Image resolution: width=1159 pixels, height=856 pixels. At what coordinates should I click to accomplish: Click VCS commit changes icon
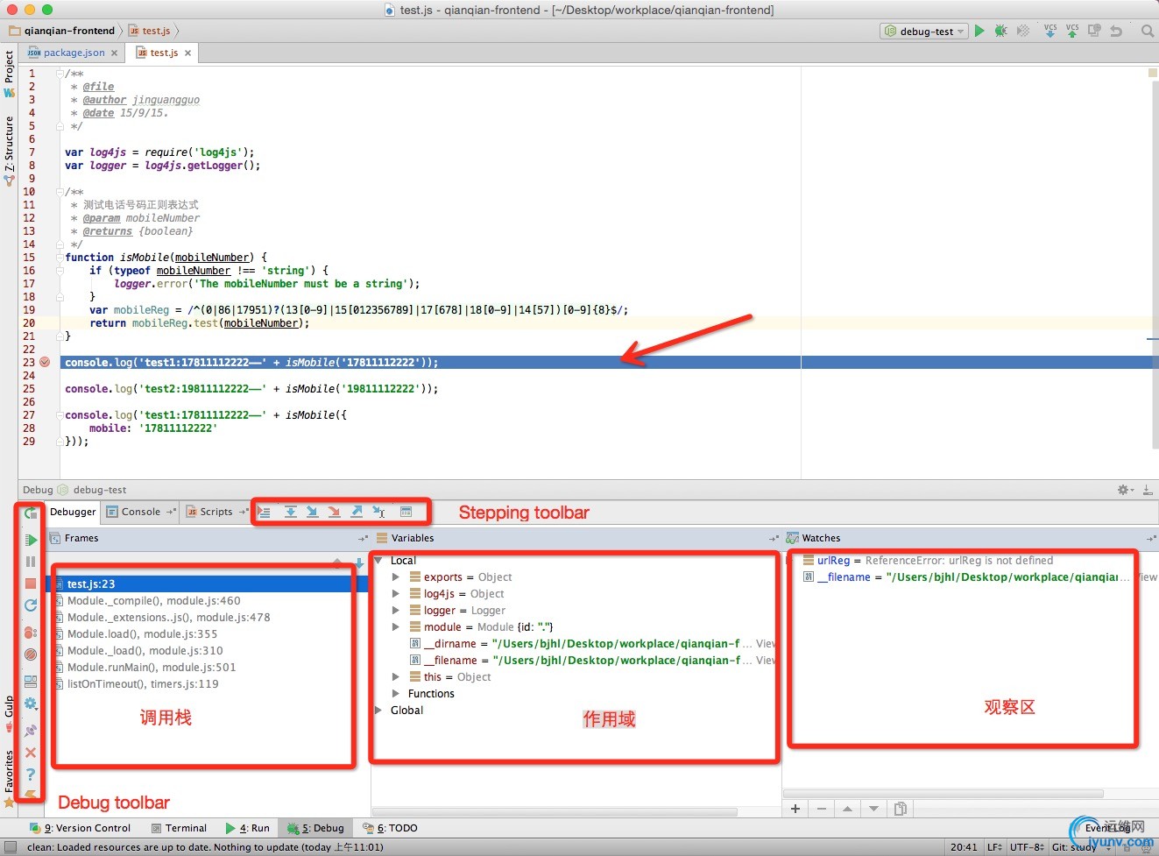click(1072, 31)
